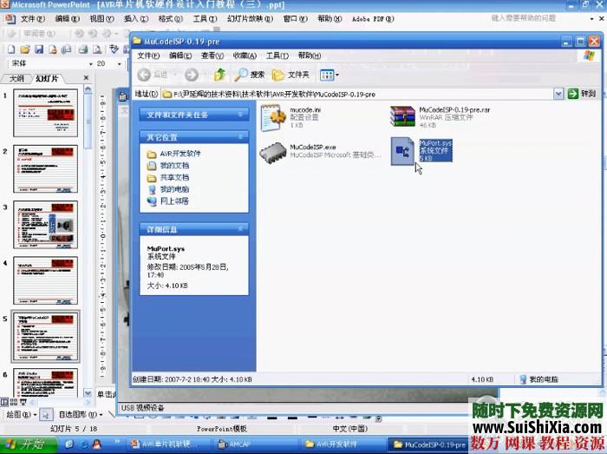The width and height of the screenshot is (607, 454).
Task: Click slide pane scroll-up arrow
Action: pyautogui.click(x=88, y=89)
